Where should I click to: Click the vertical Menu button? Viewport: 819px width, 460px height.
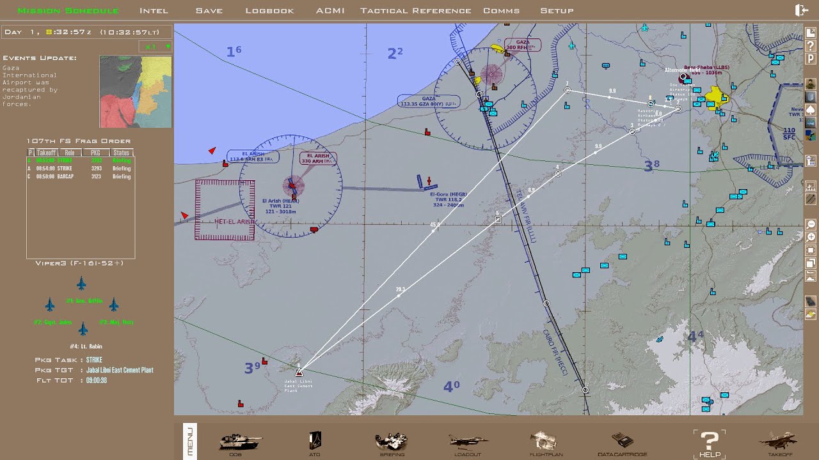pyautogui.click(x=190, y=441)
